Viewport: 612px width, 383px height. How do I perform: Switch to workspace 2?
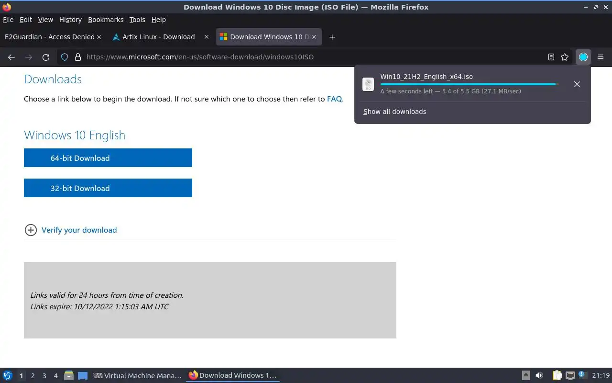coord(33,376)
